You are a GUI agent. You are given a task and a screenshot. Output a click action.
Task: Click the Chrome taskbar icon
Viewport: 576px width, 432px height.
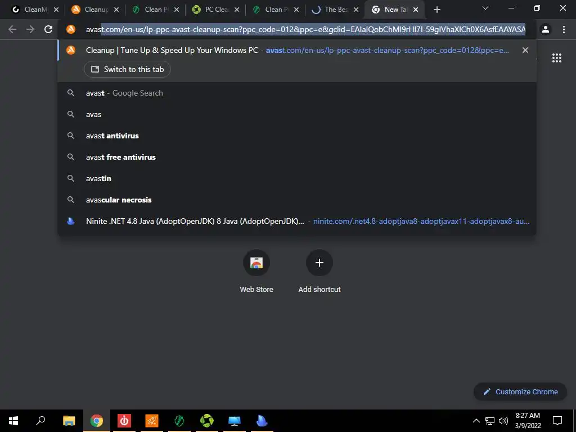(x=96, y=421)
